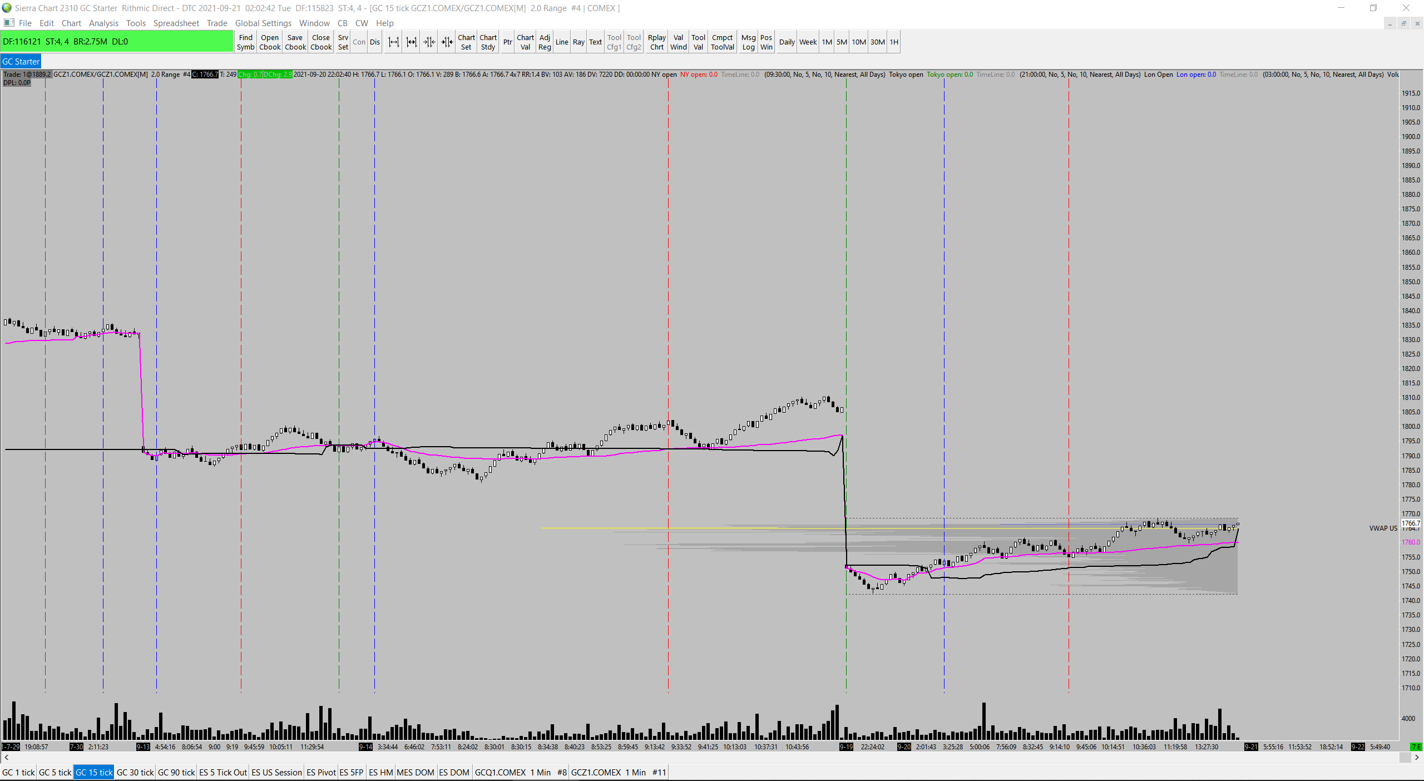
Task: Click the increase bar spacing icon
Action: pyautogui.click(x=393, y=42)
